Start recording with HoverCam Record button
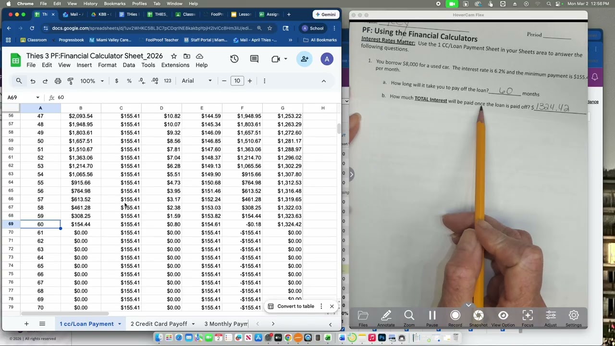Image resolution: width=615 pixels, height=346 pixels. (x=455, y=318)
